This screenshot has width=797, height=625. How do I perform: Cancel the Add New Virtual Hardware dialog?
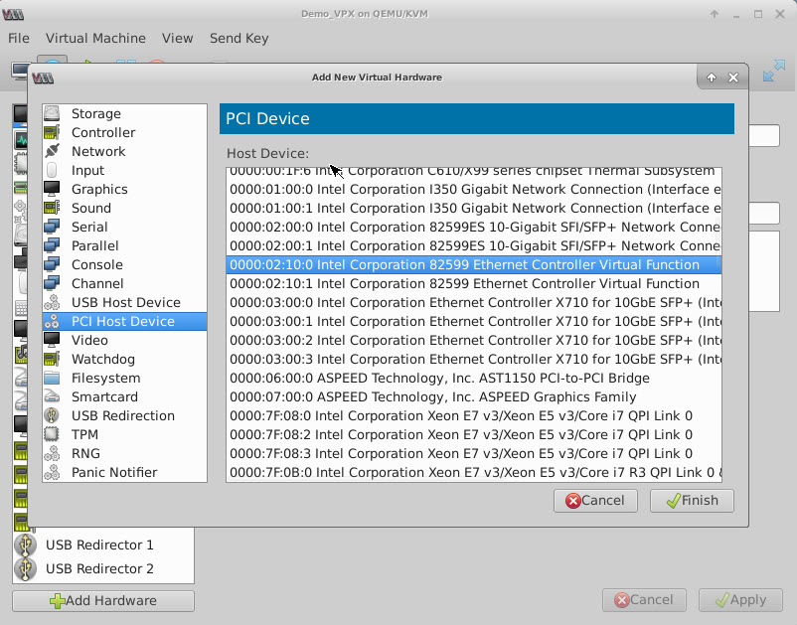[595, 501]
